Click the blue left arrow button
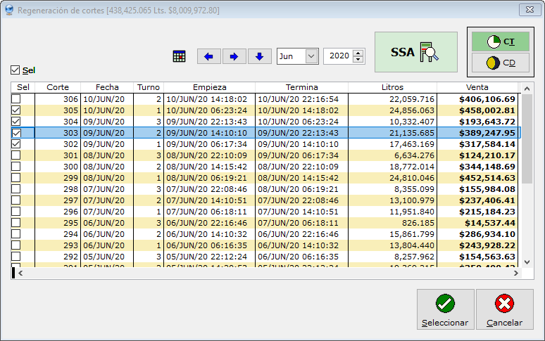Image resolution: width=545 pixels, height=341 pixels. point(209,56)
